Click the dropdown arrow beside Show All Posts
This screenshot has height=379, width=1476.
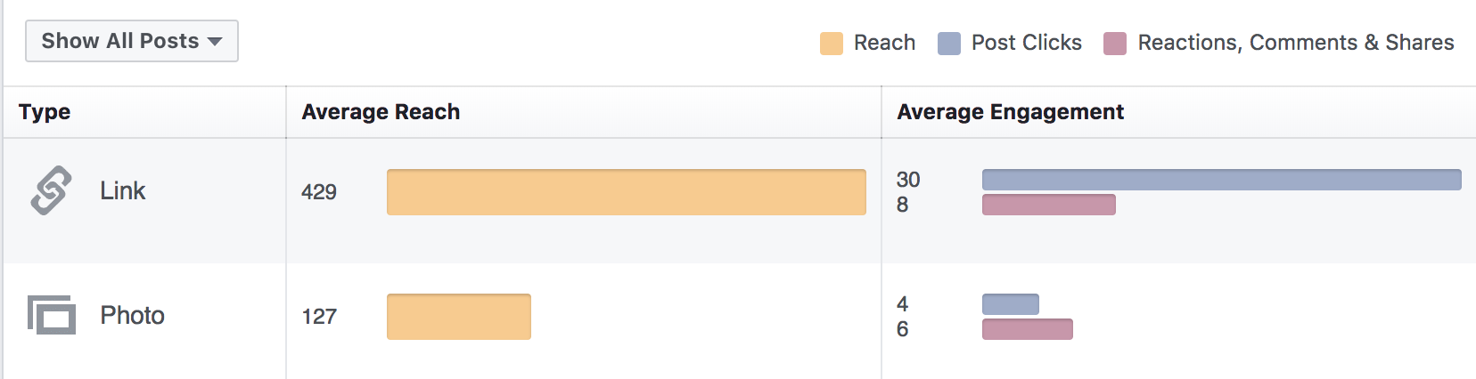(x=215, y=42)
